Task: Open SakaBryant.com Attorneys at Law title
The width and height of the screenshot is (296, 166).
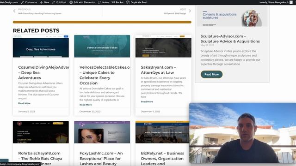Action: pos(158,70)
